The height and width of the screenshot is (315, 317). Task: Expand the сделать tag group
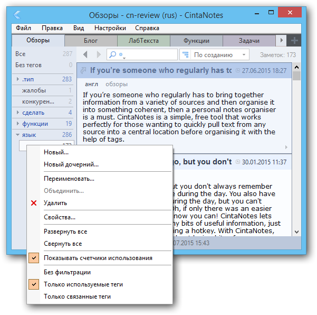coord(18,113)
